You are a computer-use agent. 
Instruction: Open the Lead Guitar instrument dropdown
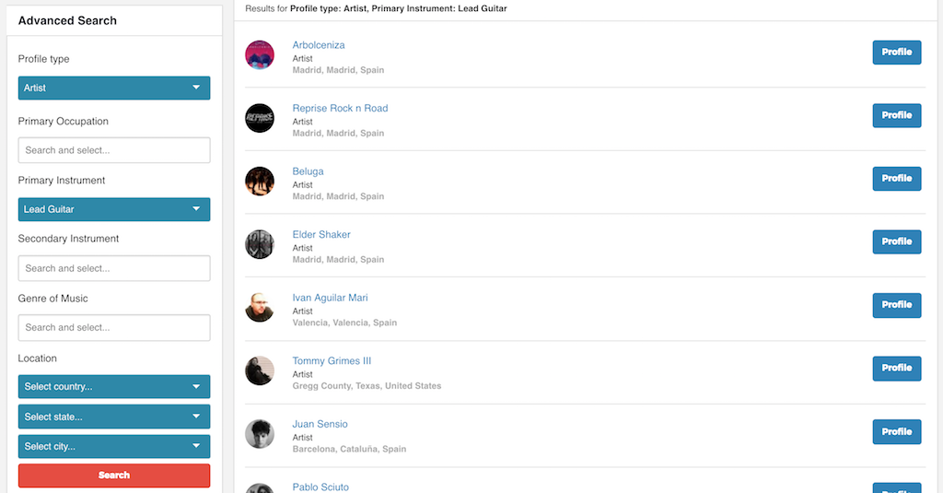coord(114,209)
